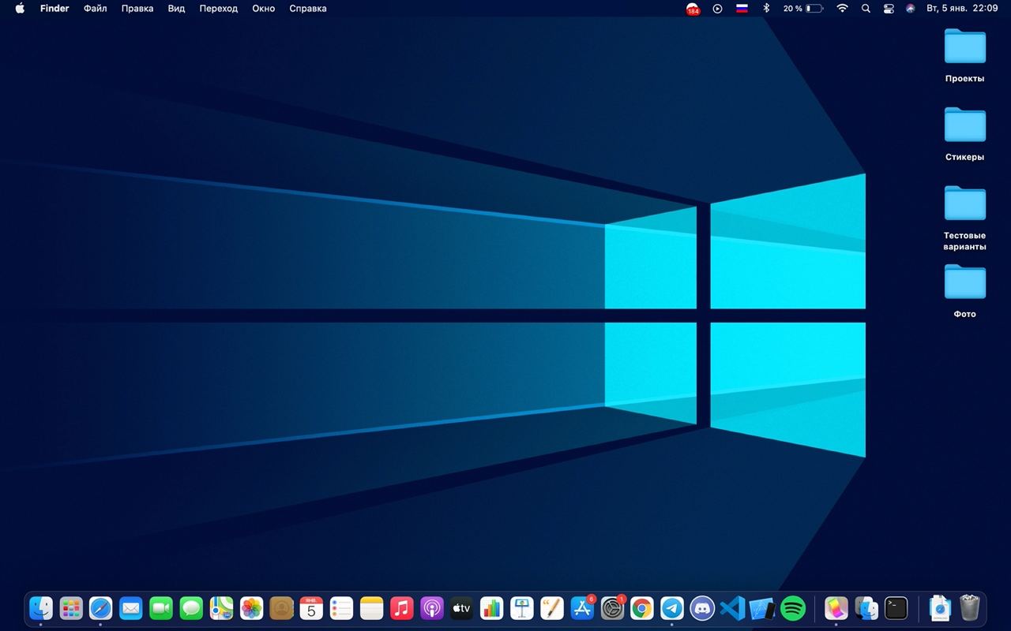Screen dimensions: 1011x631
Task: Open Visual Studio Code in dock
Action: click(x=732, y=608)
